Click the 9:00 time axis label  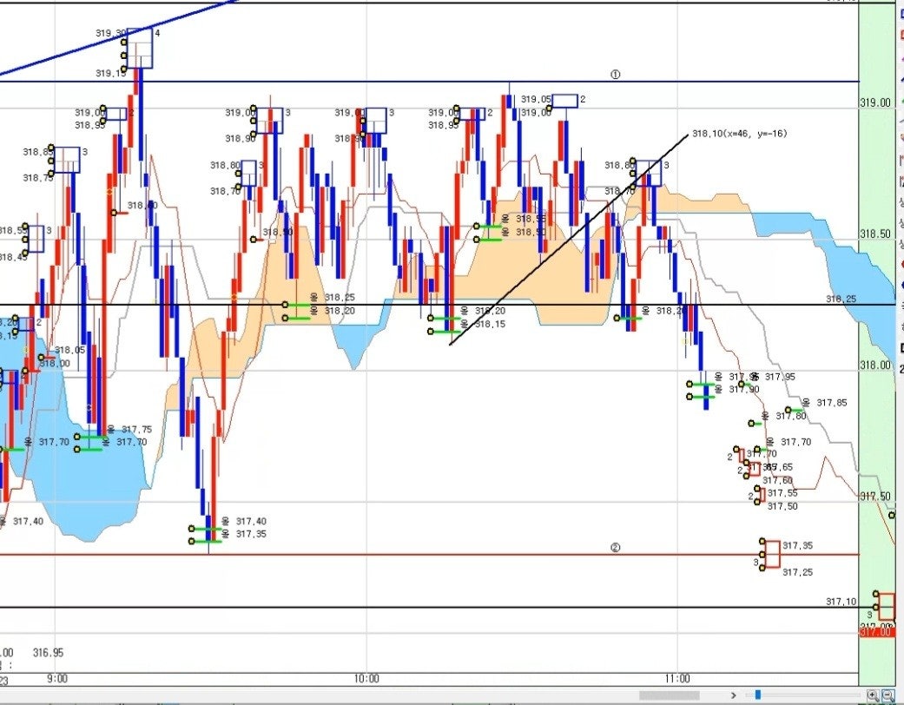57,678
